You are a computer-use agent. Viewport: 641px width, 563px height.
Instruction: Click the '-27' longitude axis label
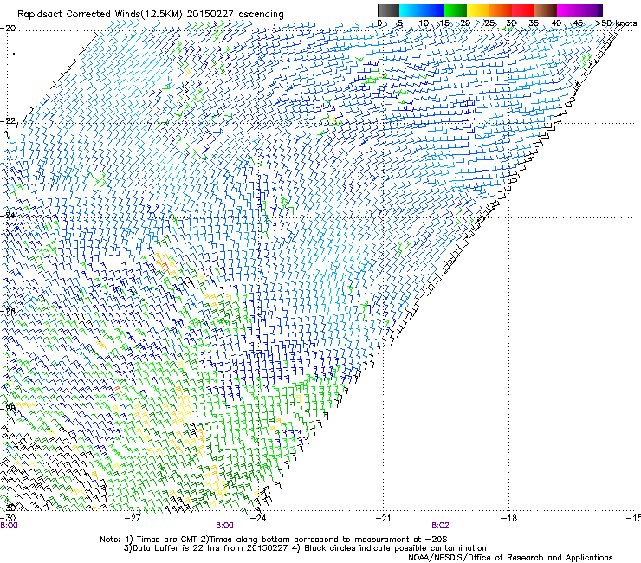coord(133,518)
